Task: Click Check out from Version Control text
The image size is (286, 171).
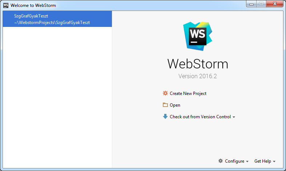Action: pyautogui.click(x=200, y=117)
